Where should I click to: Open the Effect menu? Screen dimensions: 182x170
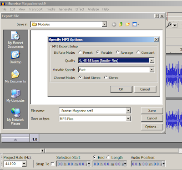click(80, 9)
